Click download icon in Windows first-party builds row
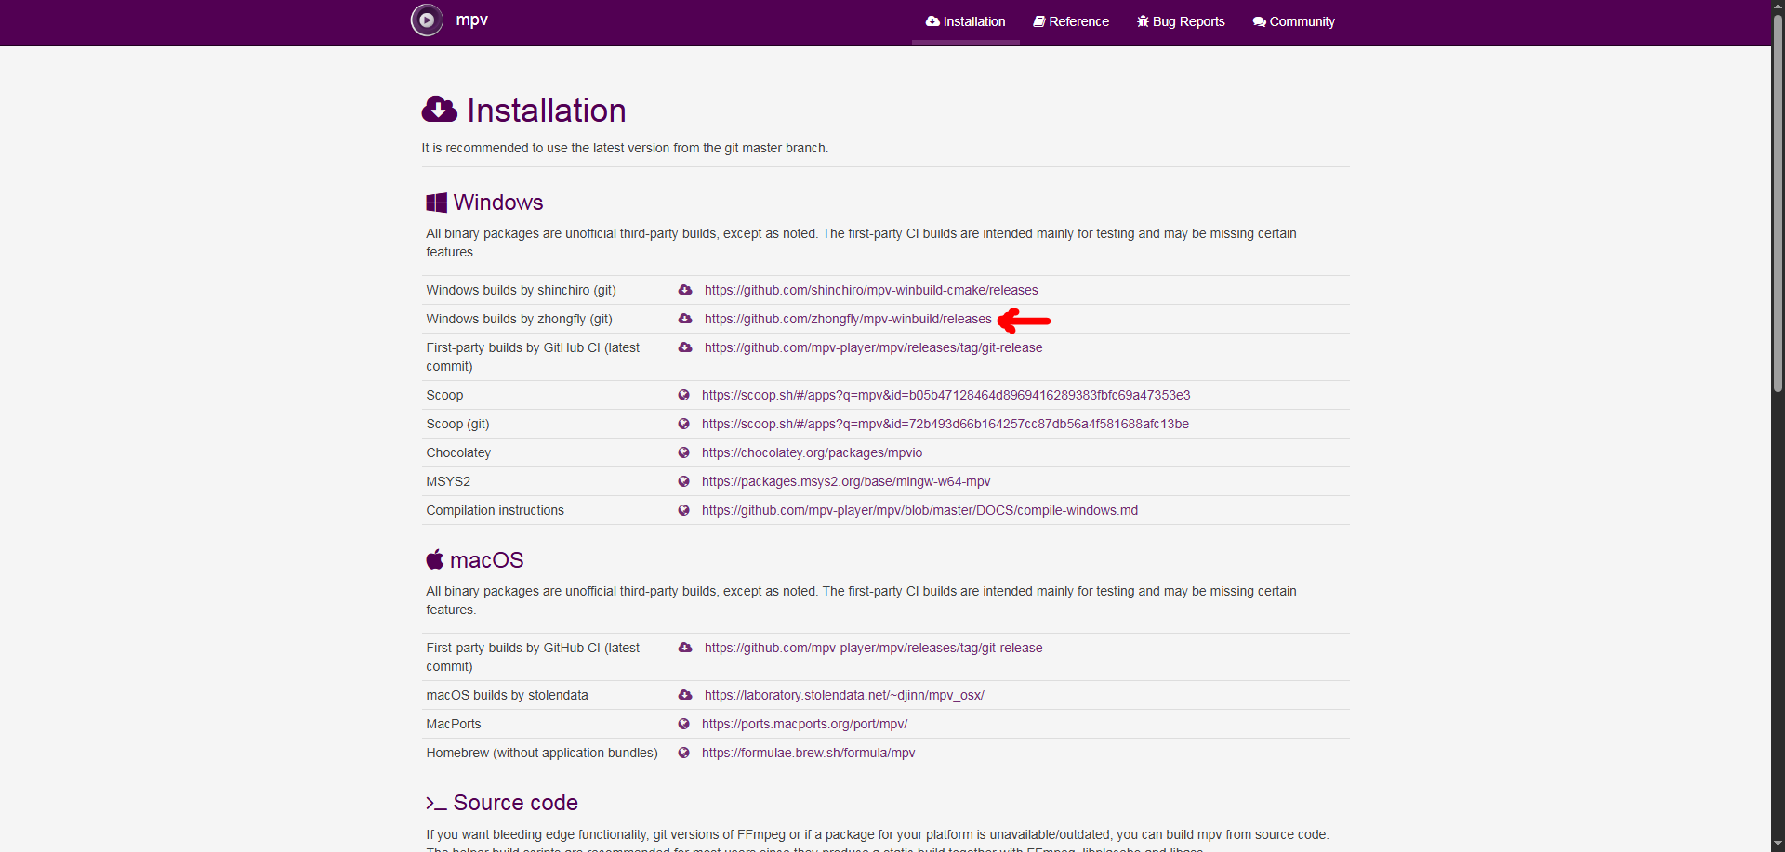The image size is (1785, 852). click(685, 347)
